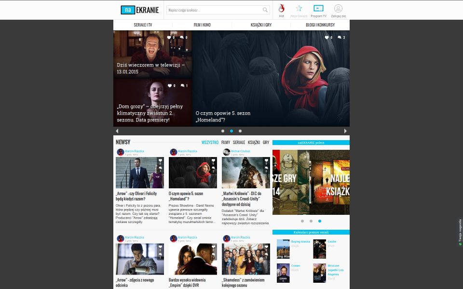Click the Zaloguj się user icon

click(338, 8)
